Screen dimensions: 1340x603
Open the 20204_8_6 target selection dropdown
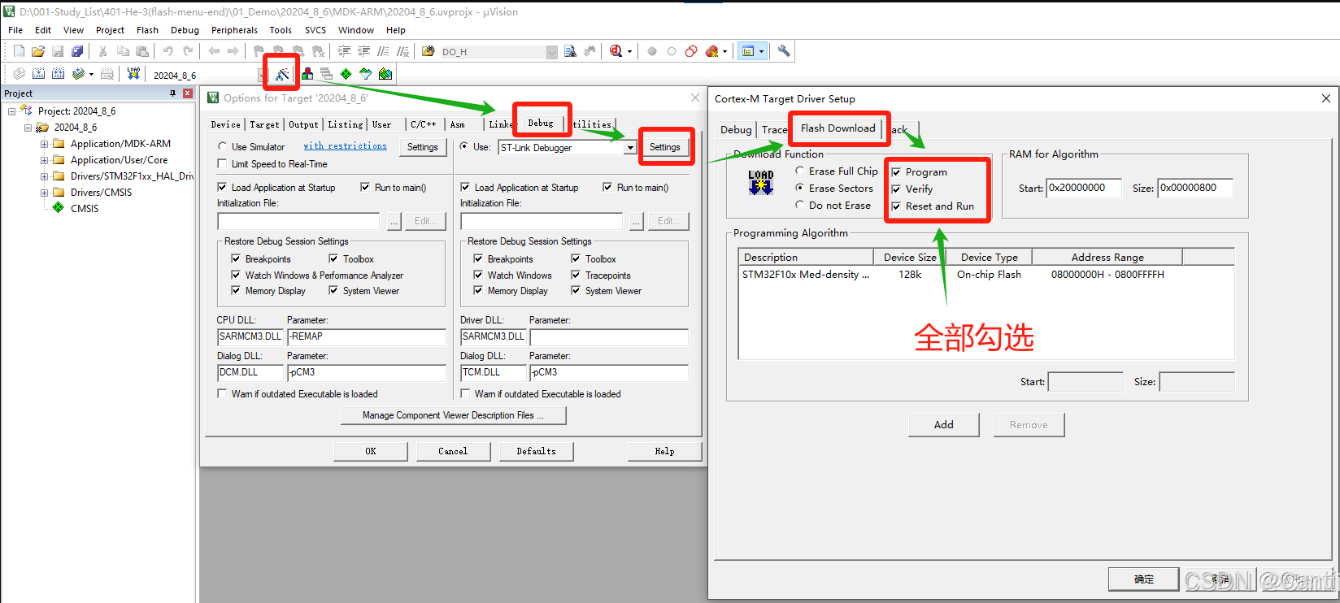click(262, 75)
